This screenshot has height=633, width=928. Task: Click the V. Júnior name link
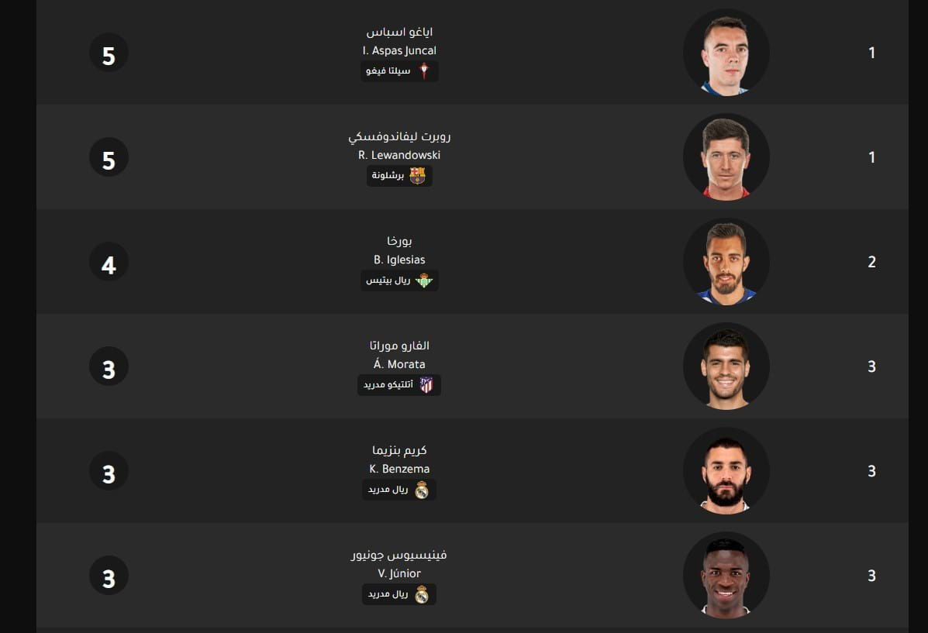(399, 573)
